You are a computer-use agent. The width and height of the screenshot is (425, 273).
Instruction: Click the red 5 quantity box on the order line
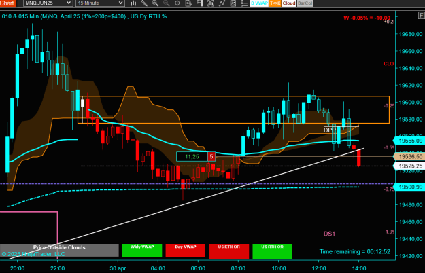coord(211,157)
